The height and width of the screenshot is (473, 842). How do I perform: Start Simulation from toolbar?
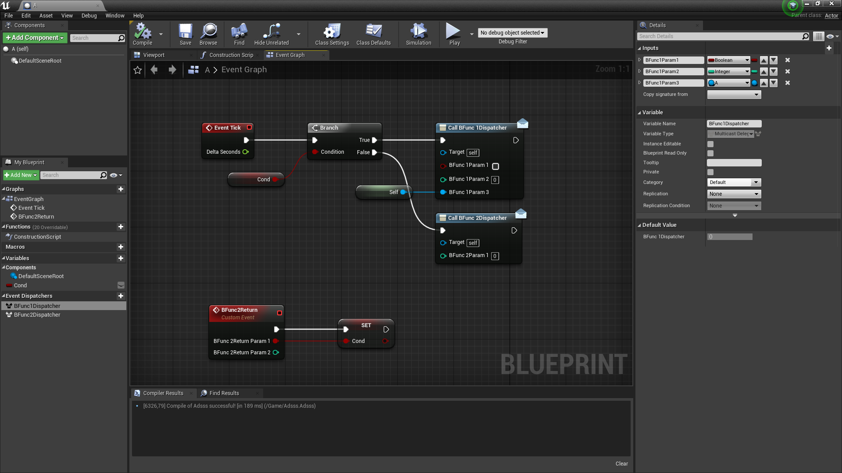[418, 32]
